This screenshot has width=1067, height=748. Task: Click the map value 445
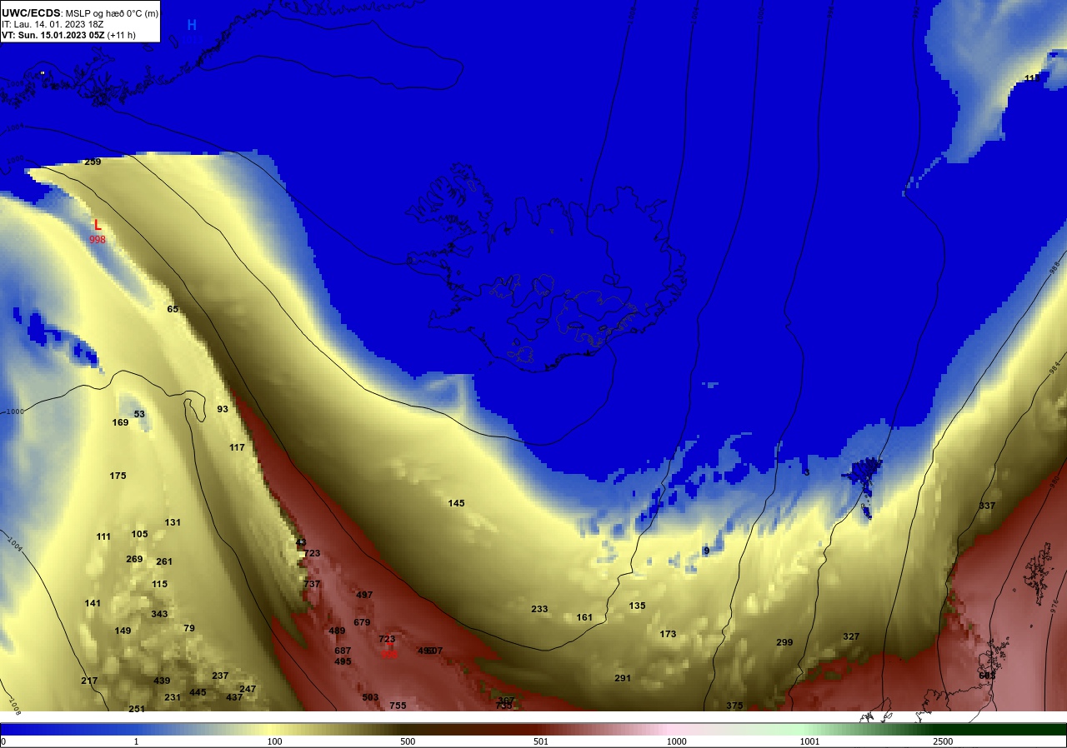(x=198, y=692)
